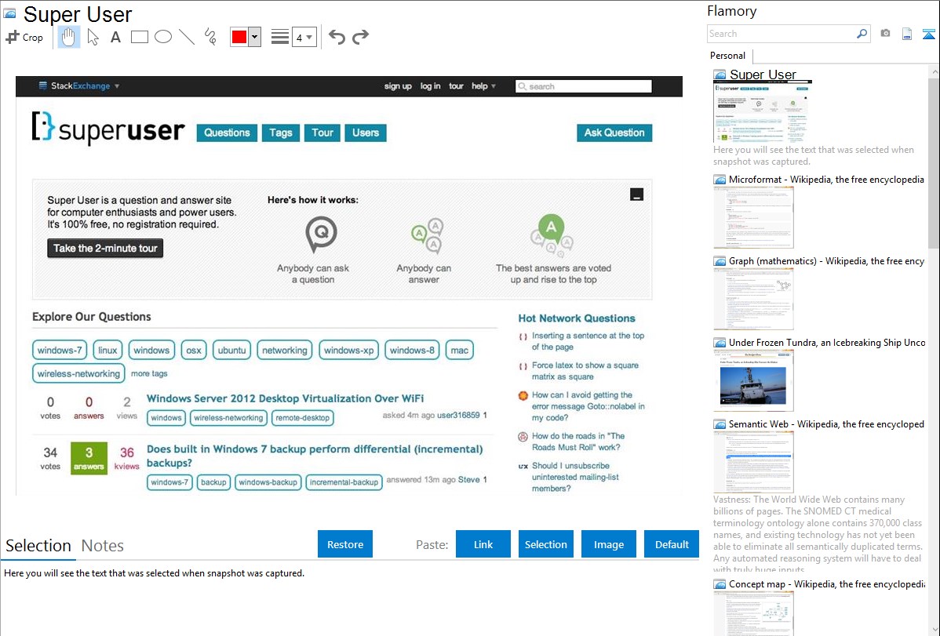Click the Ask Question button
940x636 pixels.
click(x=614, y=133)
